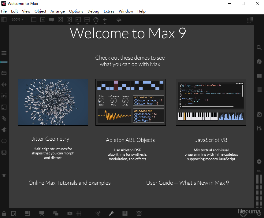Toggle the patcher windows overlap icon

pos(56,213)
